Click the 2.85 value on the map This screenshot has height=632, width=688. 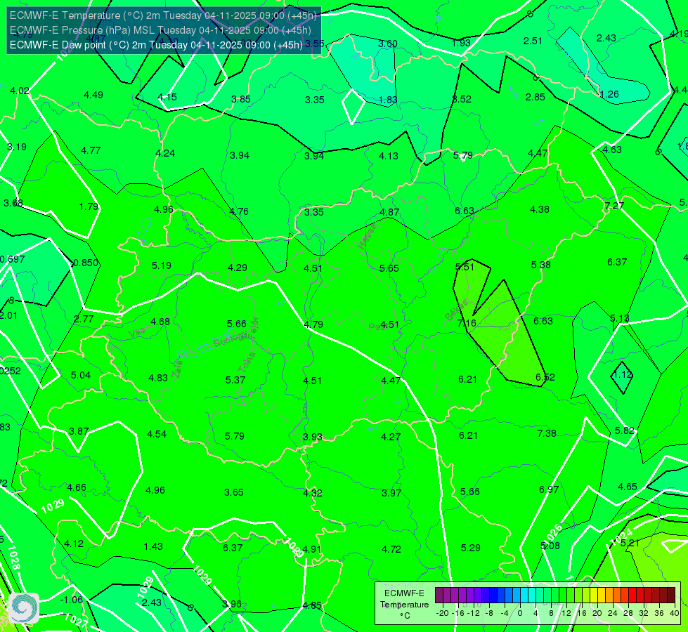click(x=536, y=97)
